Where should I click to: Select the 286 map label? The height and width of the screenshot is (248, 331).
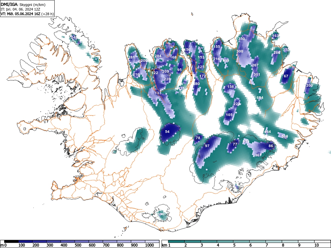click(277, 53)
